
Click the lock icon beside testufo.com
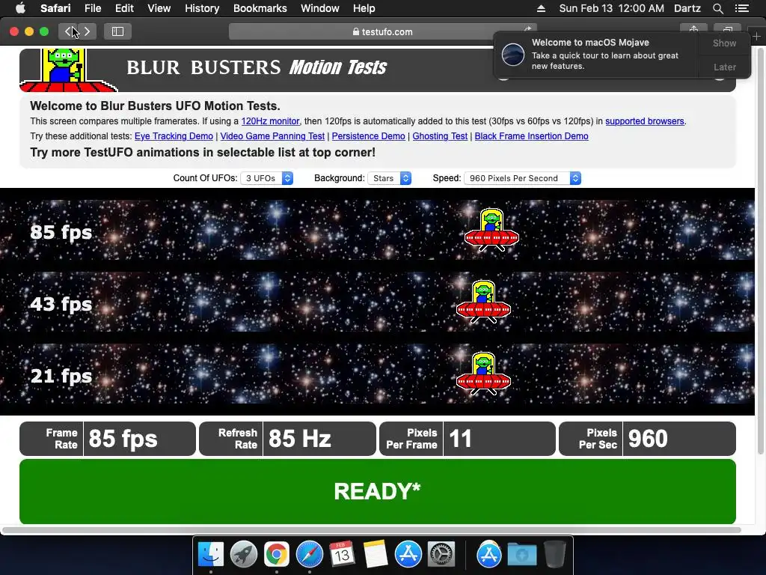(355, 31)
